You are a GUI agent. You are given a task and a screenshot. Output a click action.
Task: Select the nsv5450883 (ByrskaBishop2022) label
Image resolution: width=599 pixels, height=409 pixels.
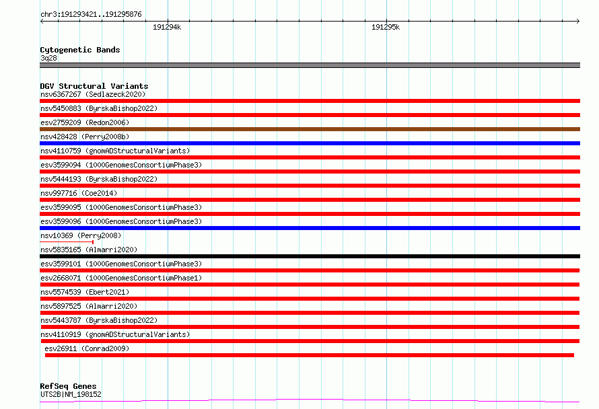pos(99,108)
